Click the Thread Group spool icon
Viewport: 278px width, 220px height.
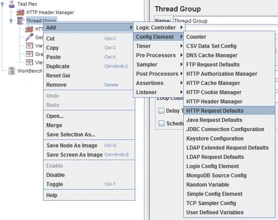21,21
